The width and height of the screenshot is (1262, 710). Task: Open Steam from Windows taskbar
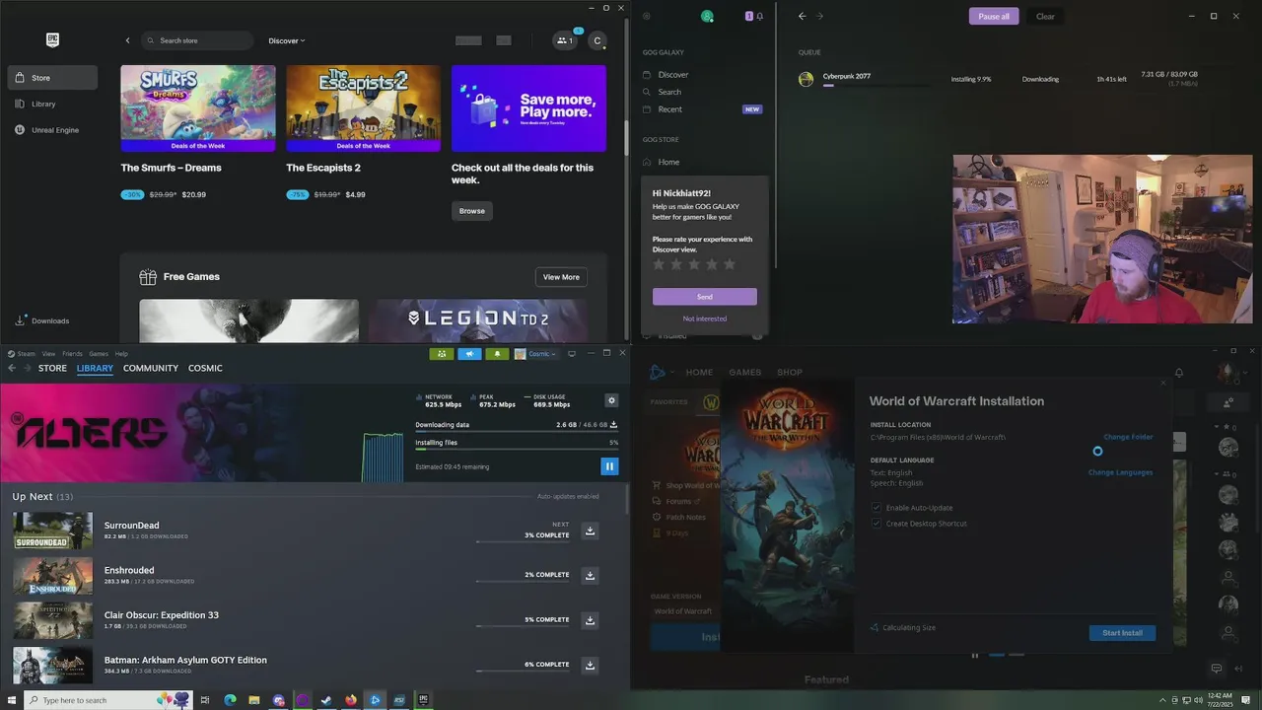point(326,700)
